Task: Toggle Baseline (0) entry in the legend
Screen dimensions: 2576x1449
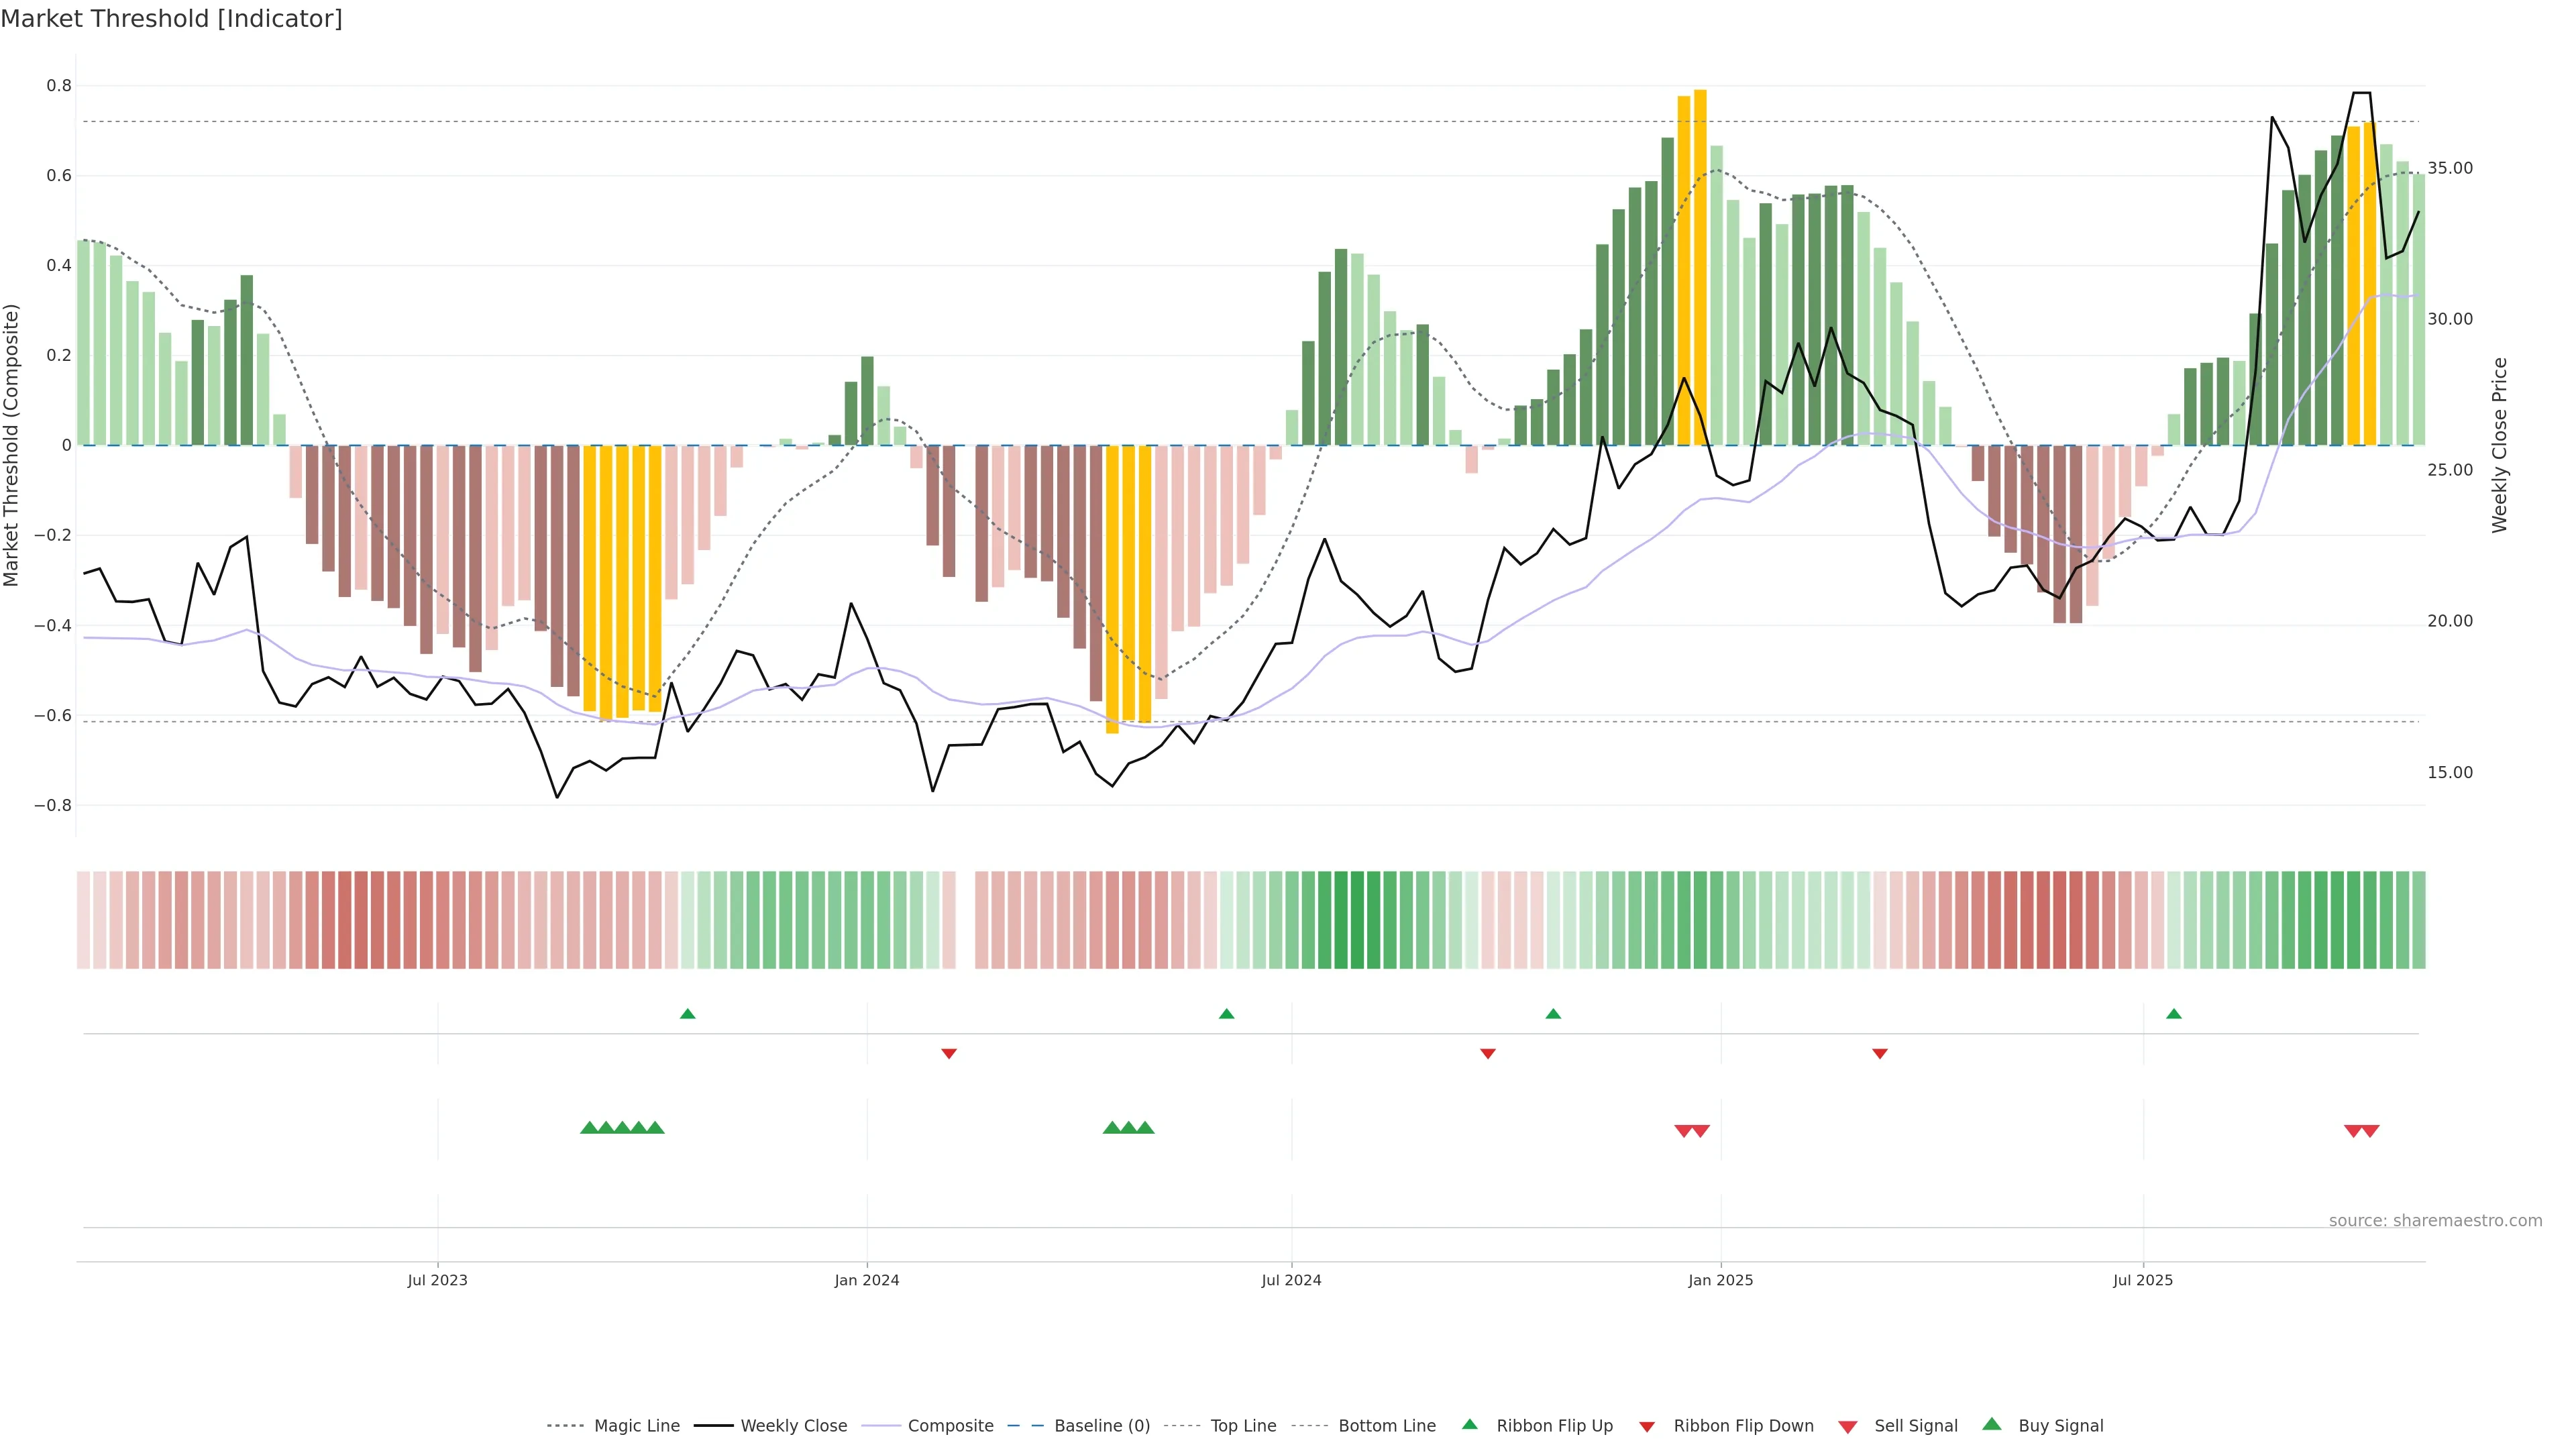Action: [x=1102, y=1426]
